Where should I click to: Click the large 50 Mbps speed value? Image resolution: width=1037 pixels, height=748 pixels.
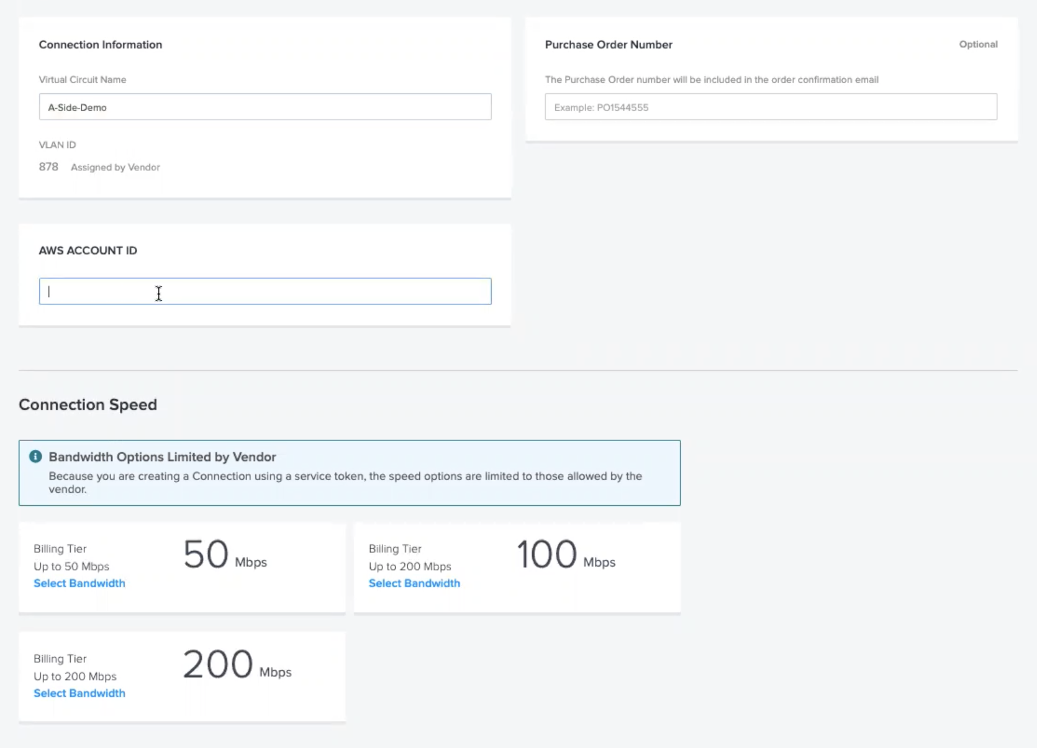point(206,555)
